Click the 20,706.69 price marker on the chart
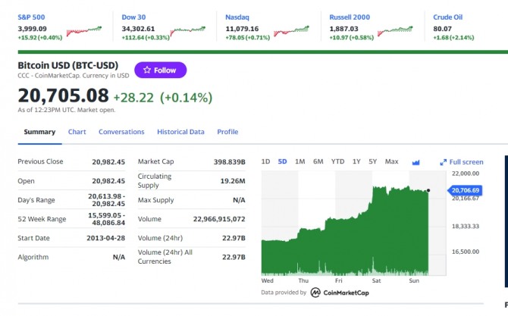The height and width of the screenshot is (316, 508). pyautogui.click(x=465, y=190)
